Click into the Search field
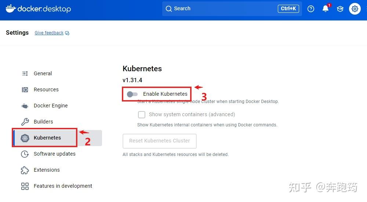 point(232,9)
